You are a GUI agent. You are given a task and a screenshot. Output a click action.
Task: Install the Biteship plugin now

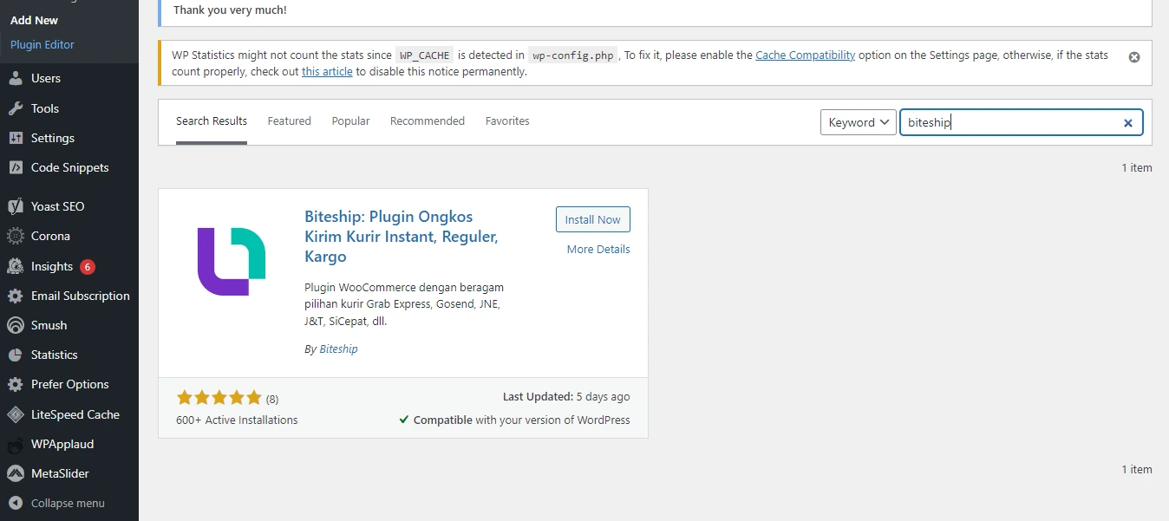(x=592, y=220)
